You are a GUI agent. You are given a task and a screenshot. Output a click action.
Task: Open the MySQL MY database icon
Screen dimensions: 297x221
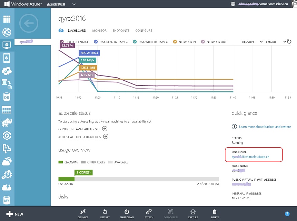[x=7, y=200]
